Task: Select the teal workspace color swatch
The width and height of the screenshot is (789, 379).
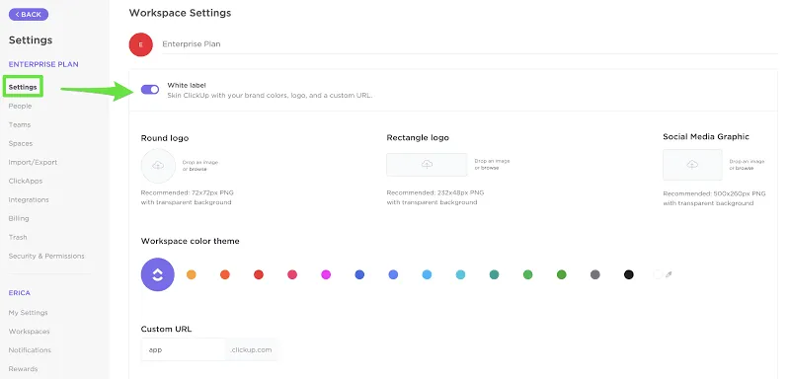Action: click(494, 274)
